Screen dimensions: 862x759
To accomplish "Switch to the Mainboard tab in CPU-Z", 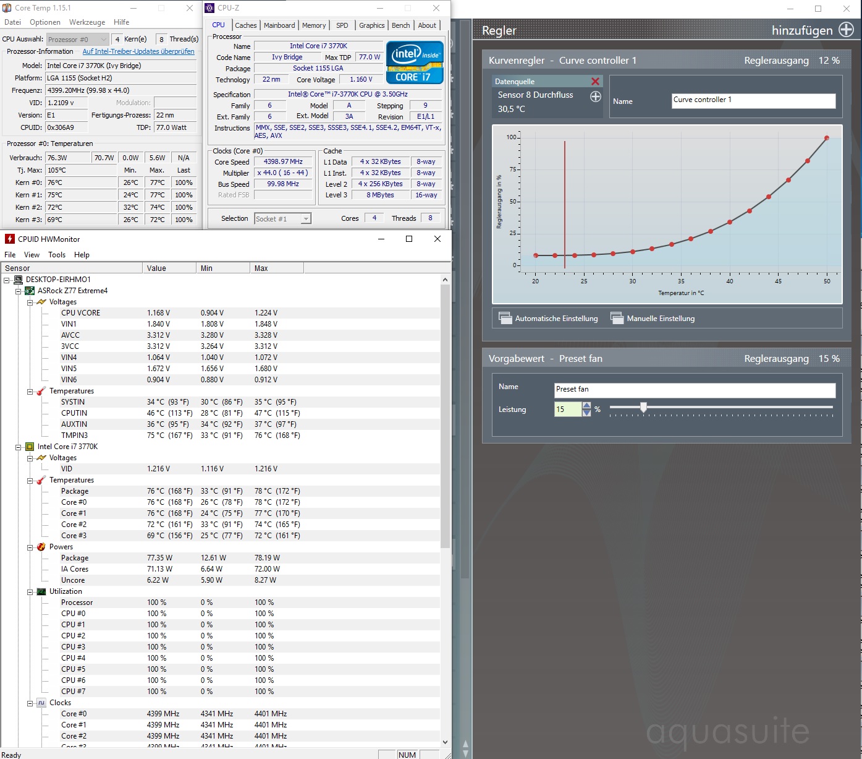I will pyautogui.click(x=279, y=25).
